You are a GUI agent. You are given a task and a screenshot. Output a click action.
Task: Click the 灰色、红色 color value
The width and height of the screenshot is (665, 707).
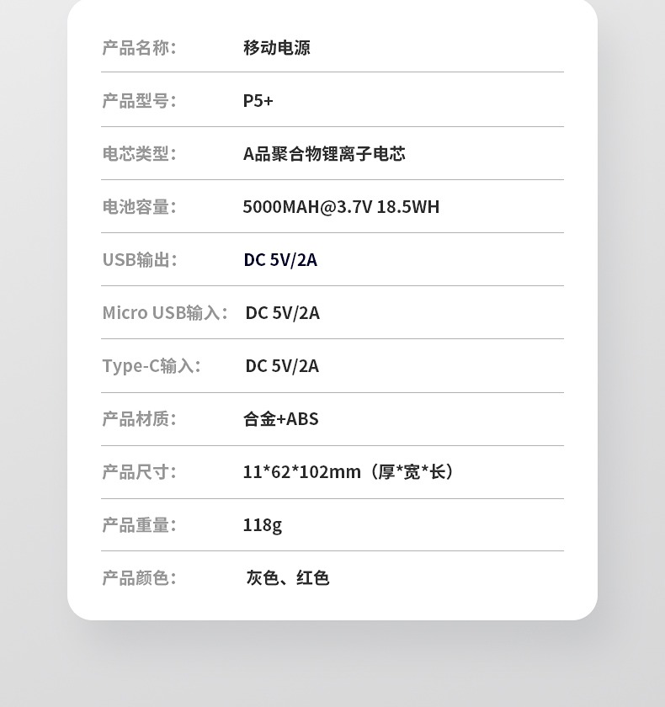pos(287,578)
